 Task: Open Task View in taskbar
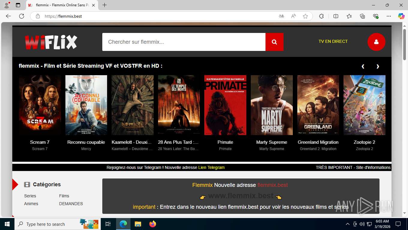coord(108,224)
